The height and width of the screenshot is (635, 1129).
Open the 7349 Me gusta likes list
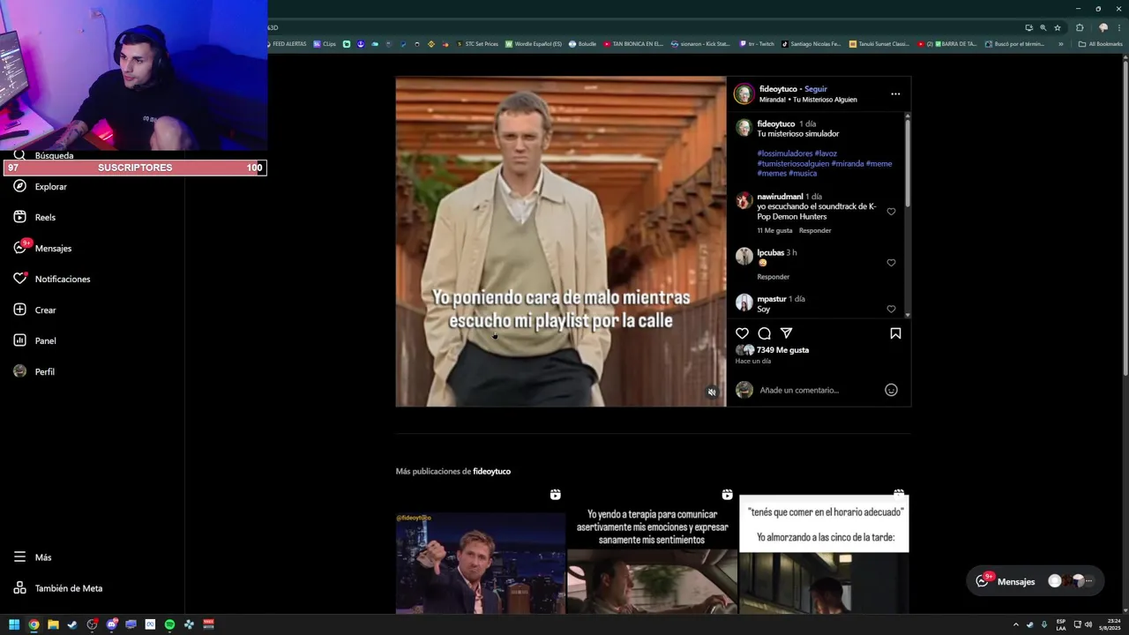click(782, 350)
